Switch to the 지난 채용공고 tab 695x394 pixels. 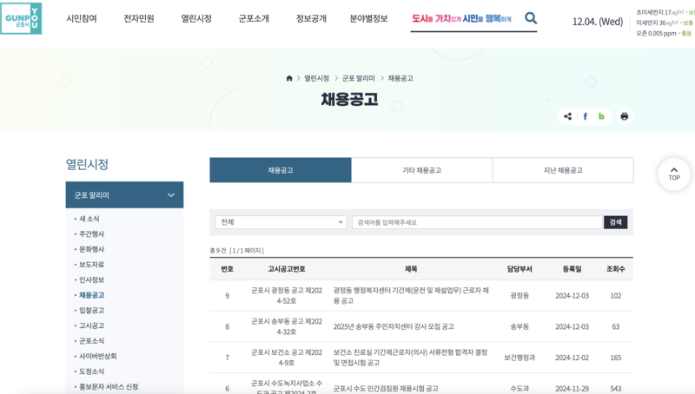click(563, 170)
